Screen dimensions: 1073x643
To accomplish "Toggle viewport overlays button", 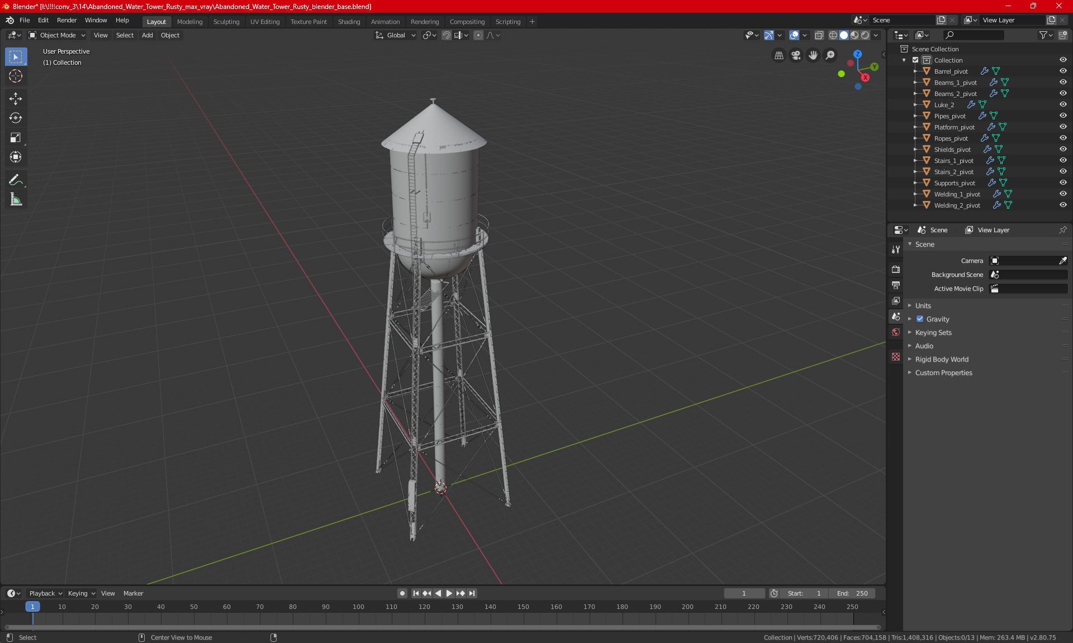I will tap(794, 35).
